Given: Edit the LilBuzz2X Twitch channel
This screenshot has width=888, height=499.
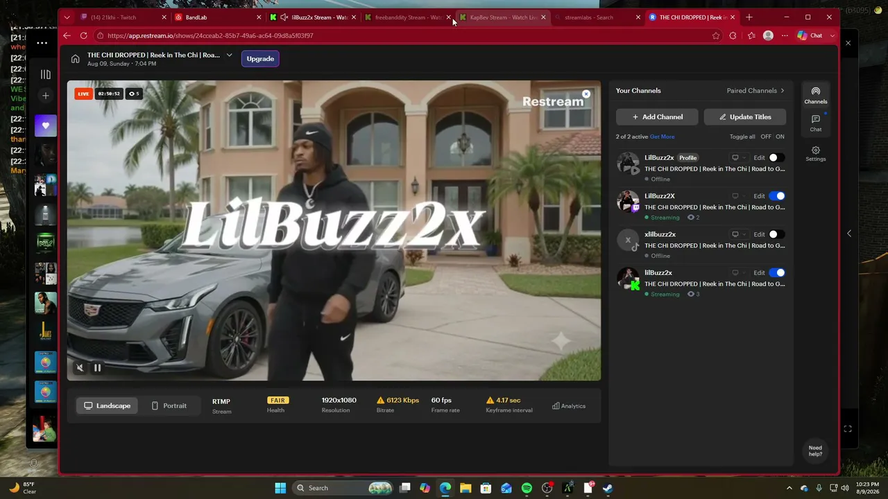Looking at the screenshot, I should [759, 196].
